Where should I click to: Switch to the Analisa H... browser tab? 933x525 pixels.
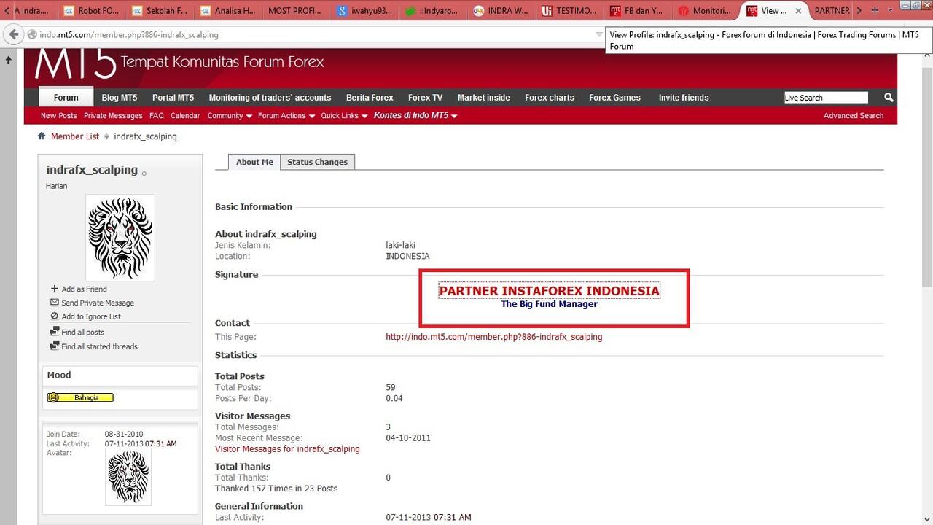click(x=228, y=11)
